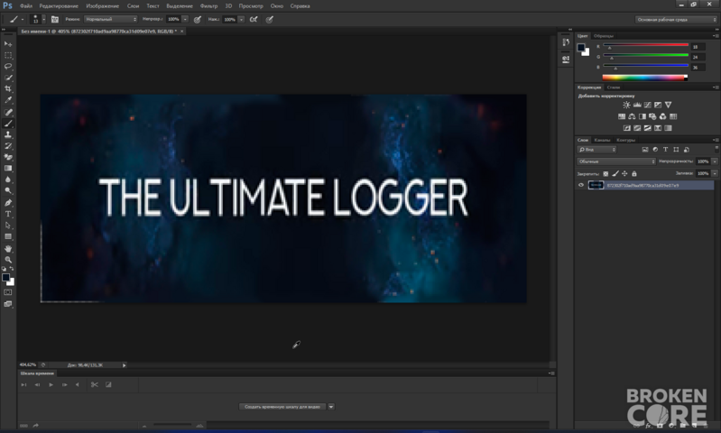Screen dimensions: 721x433
Task: Add a Curves adjustment
Action: point(647,105)
